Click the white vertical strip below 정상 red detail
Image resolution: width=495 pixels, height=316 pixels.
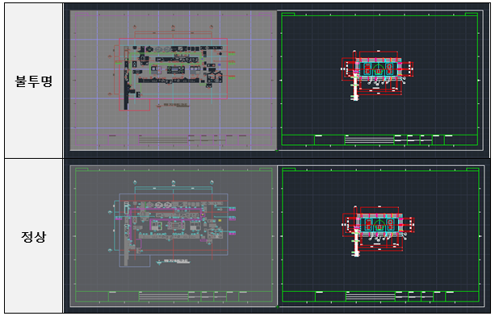click(356, 245)
